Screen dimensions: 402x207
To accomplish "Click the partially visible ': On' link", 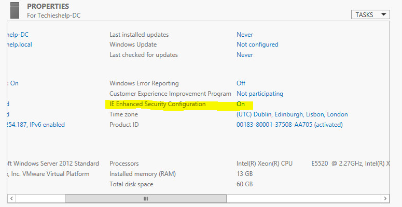I will [x=13, y=83].
